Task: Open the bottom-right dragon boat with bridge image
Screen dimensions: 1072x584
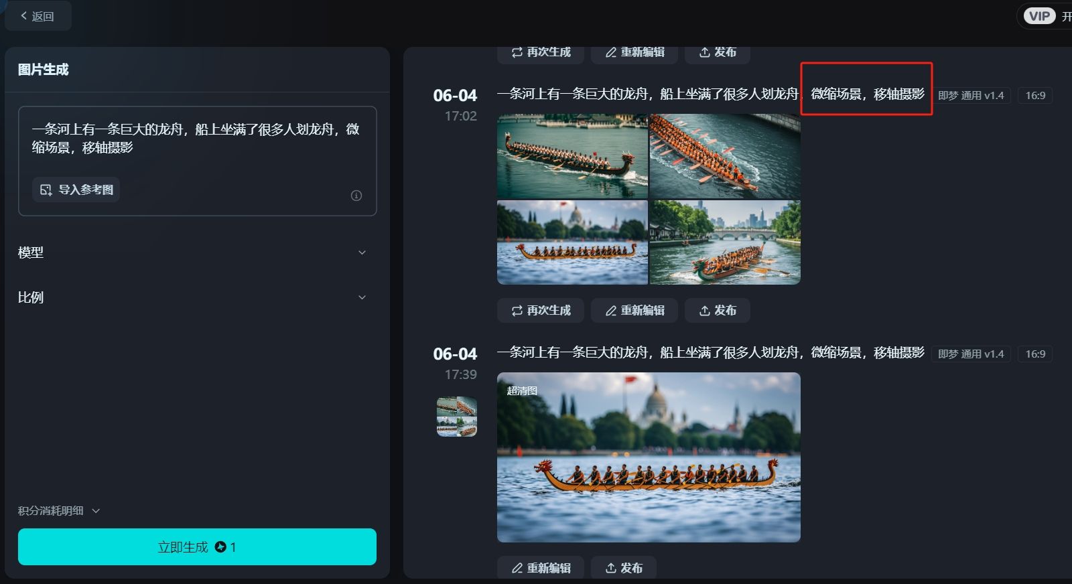Action: (725, 242)
